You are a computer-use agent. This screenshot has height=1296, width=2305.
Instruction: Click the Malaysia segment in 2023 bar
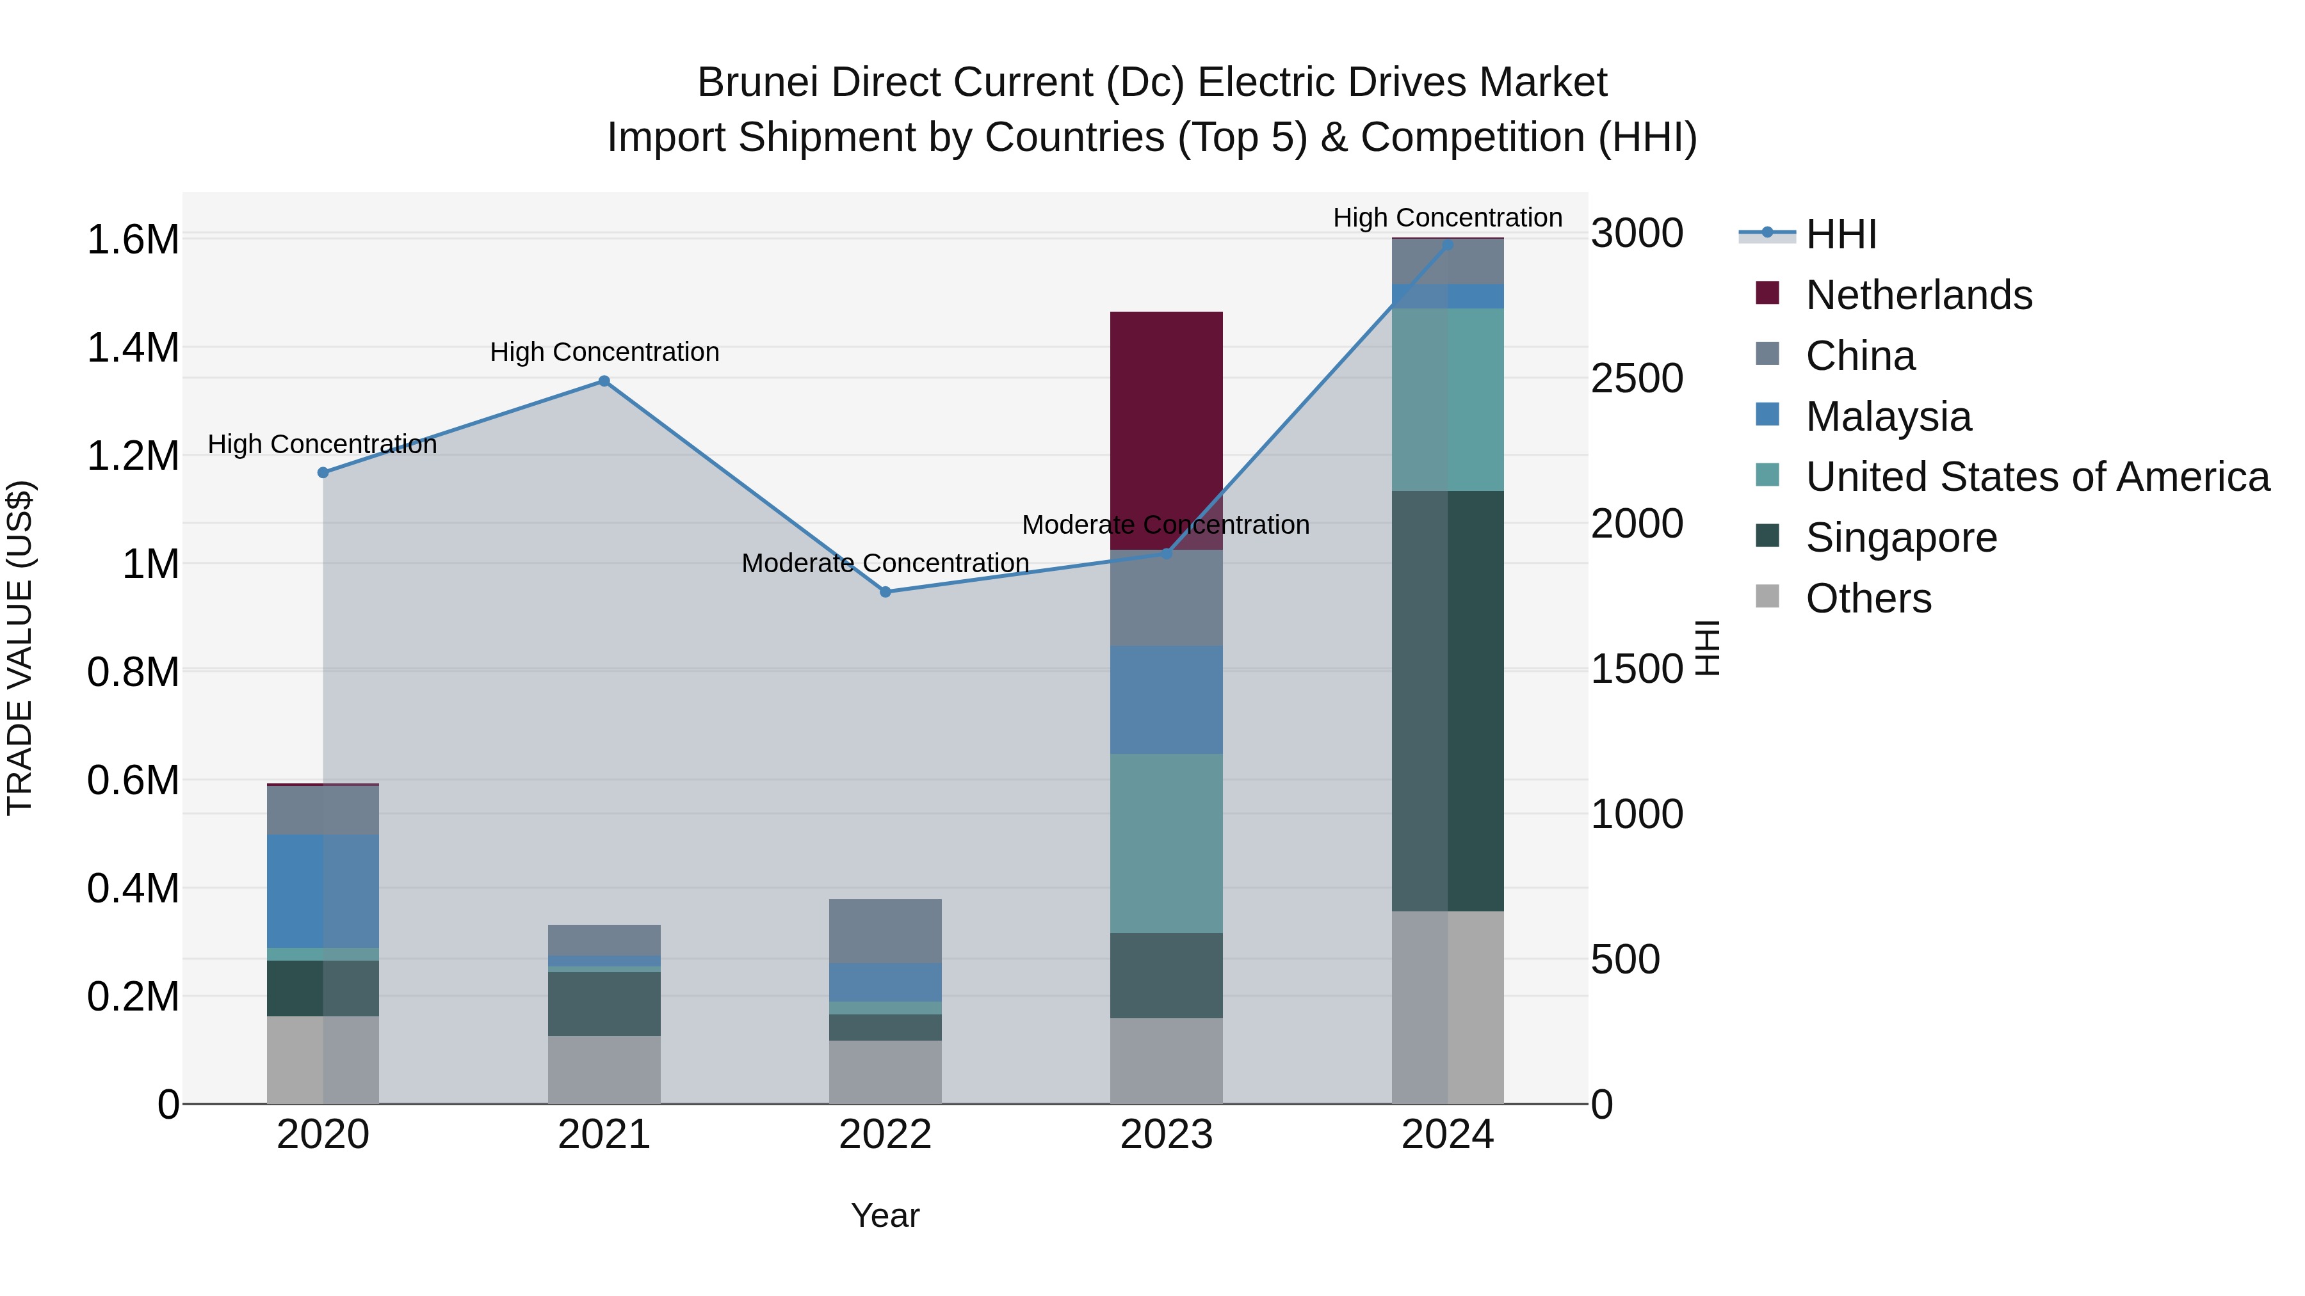pyautogui.click(x=1166, y=700)
